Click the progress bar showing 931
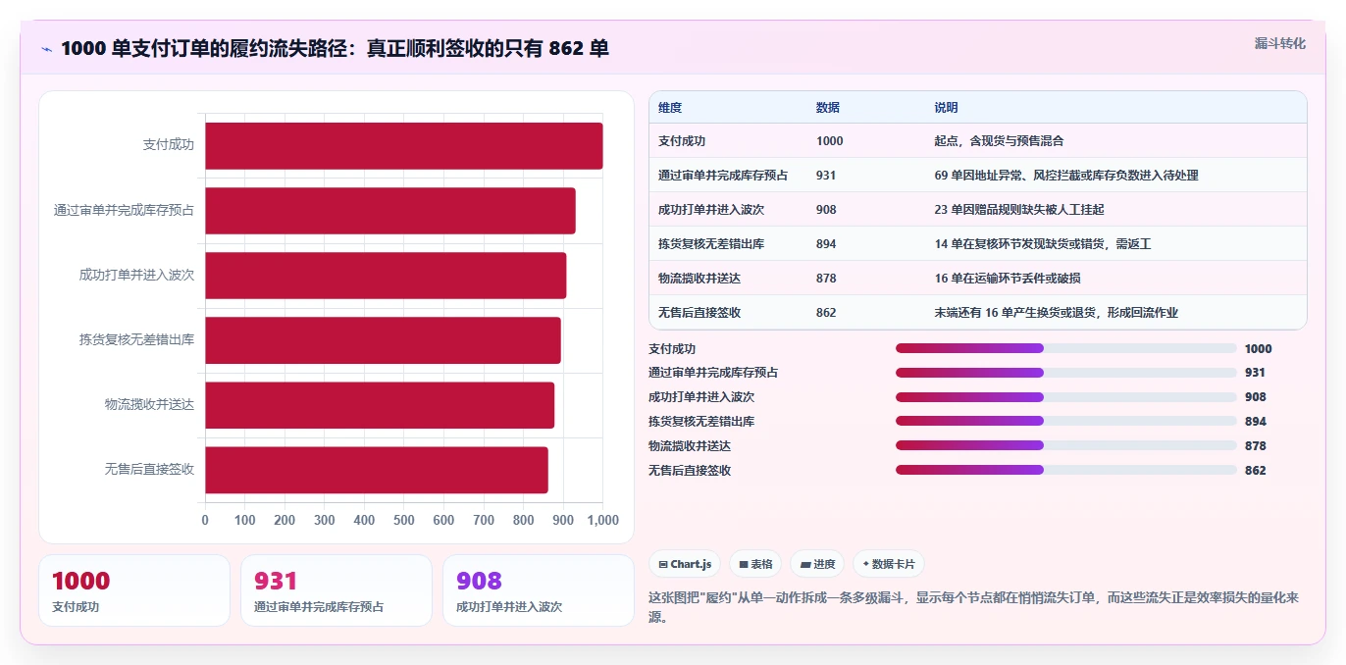The width and height of the screenshot is (1346, 665). (x=1066, y=373)
